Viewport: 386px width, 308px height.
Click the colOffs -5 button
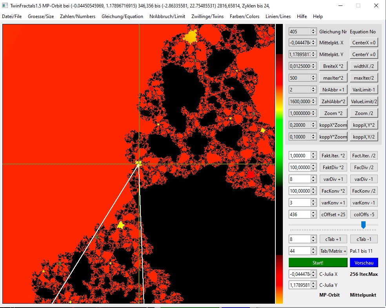pos(364,215)
